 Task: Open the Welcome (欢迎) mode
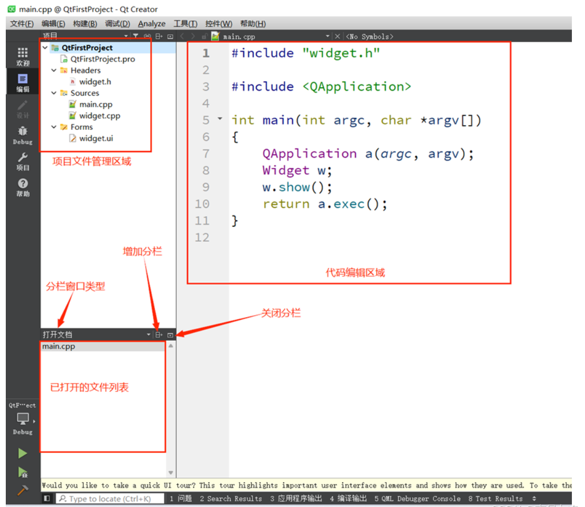tap(23, 57)
